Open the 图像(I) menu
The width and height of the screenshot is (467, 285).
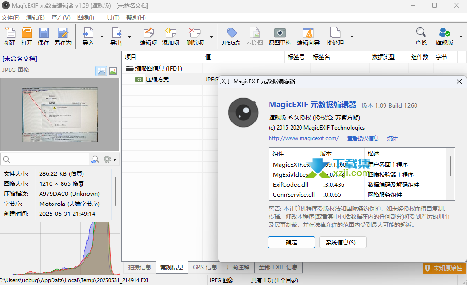tap(86, 18)
